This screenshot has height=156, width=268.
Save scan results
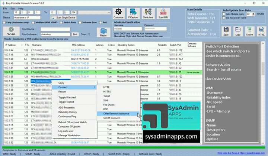[x=226, y=31]
